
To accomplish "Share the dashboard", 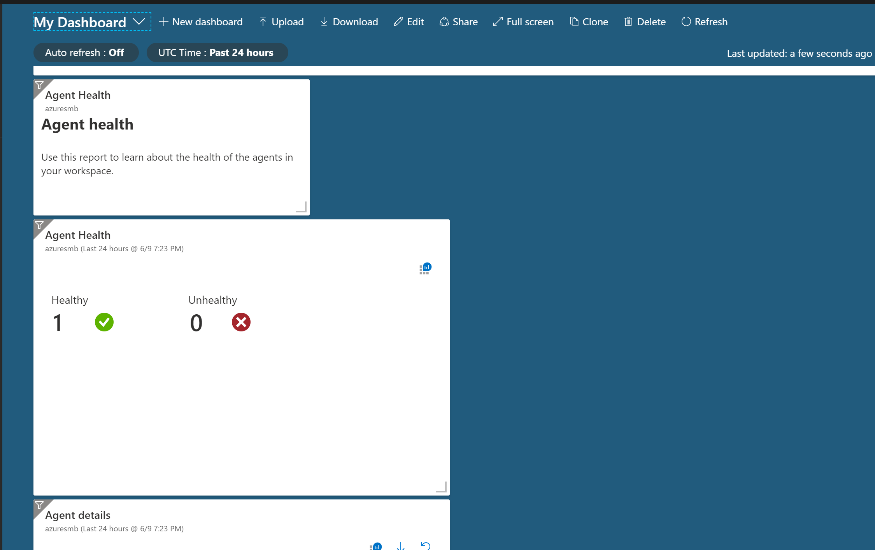I will coord(458,22).
